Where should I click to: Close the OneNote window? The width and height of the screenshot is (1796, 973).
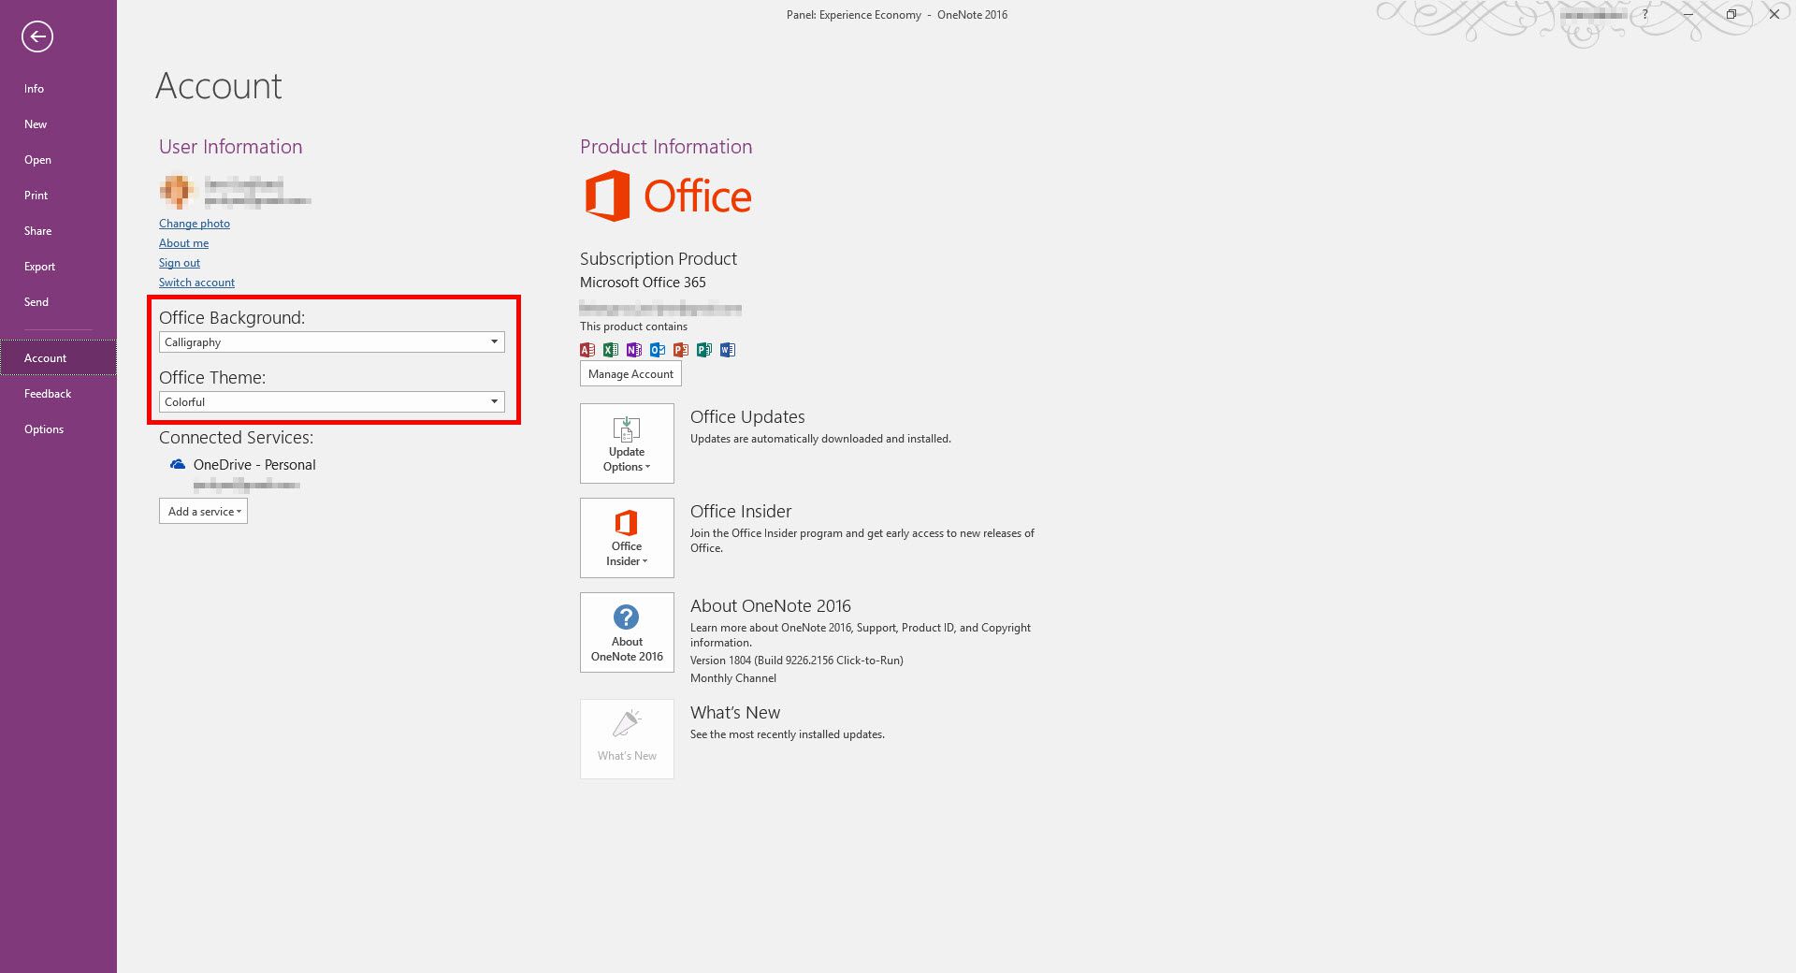tap(1774, 14)
